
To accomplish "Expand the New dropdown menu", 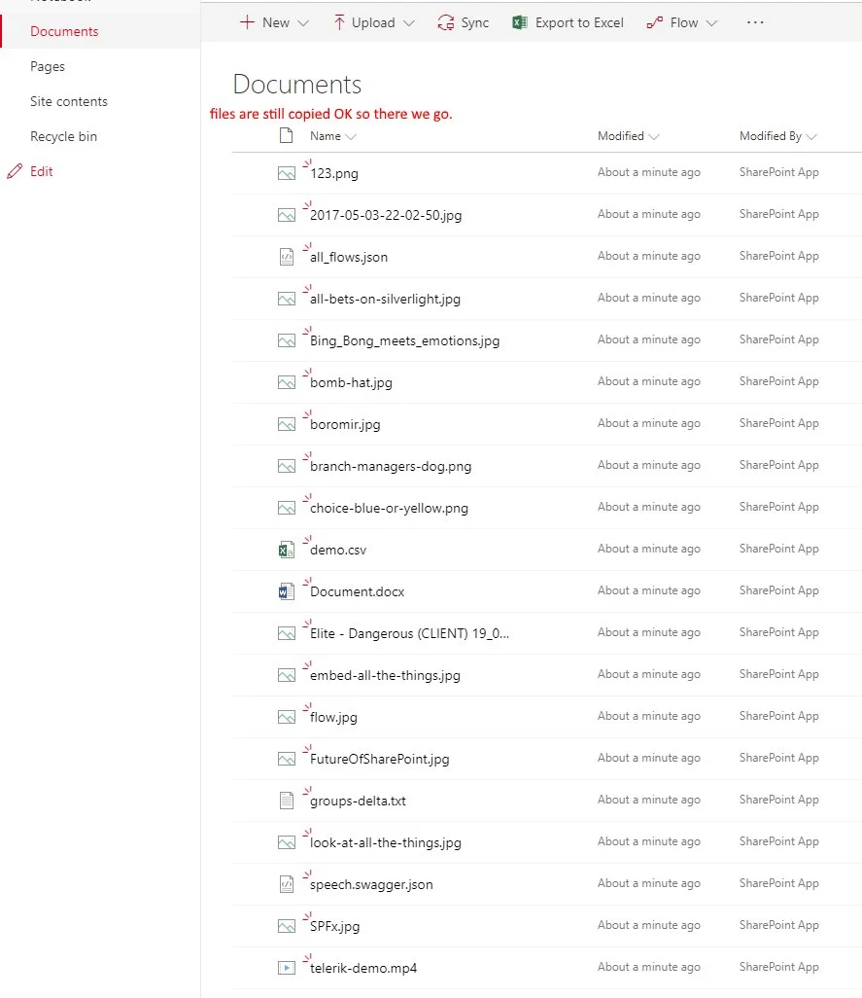I will point(274,22).
